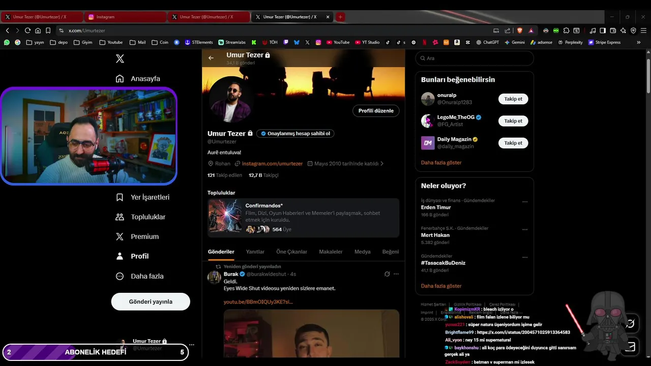The image size is (651, 366).
Task: Open Erden Timur trend
Action: (x=436, y=207)
